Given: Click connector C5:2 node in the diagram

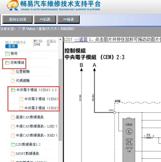Looking at the screenshot, I should coord(114,112).
